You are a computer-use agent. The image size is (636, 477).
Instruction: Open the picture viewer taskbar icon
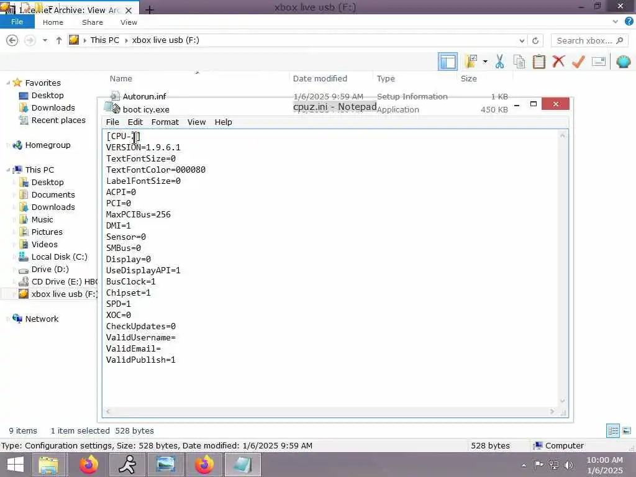click(x=166, y=465)
